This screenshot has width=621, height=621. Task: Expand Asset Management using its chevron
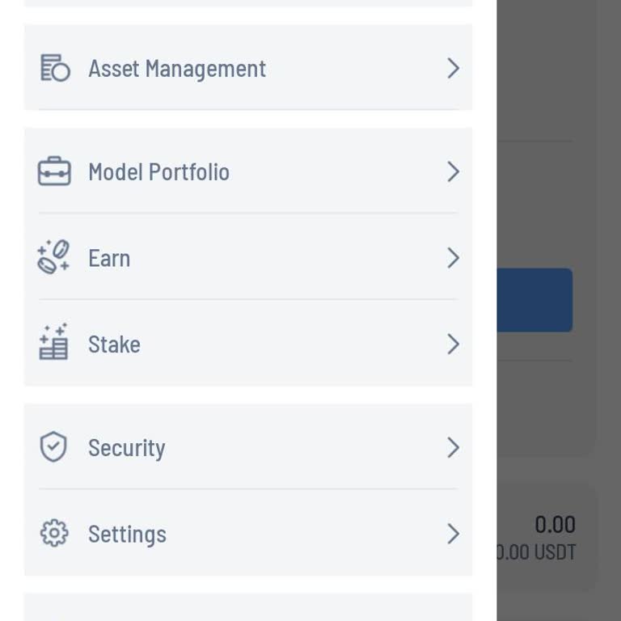coord(453,69)
